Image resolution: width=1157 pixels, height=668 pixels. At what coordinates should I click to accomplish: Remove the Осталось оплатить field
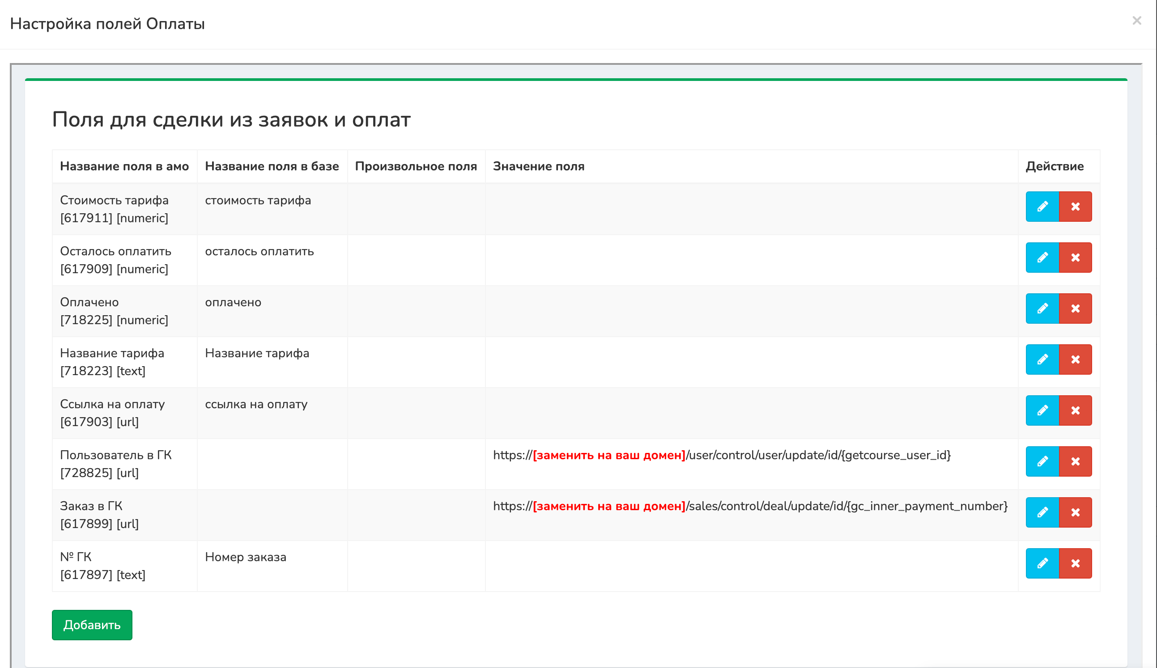tap(1075, 258)
